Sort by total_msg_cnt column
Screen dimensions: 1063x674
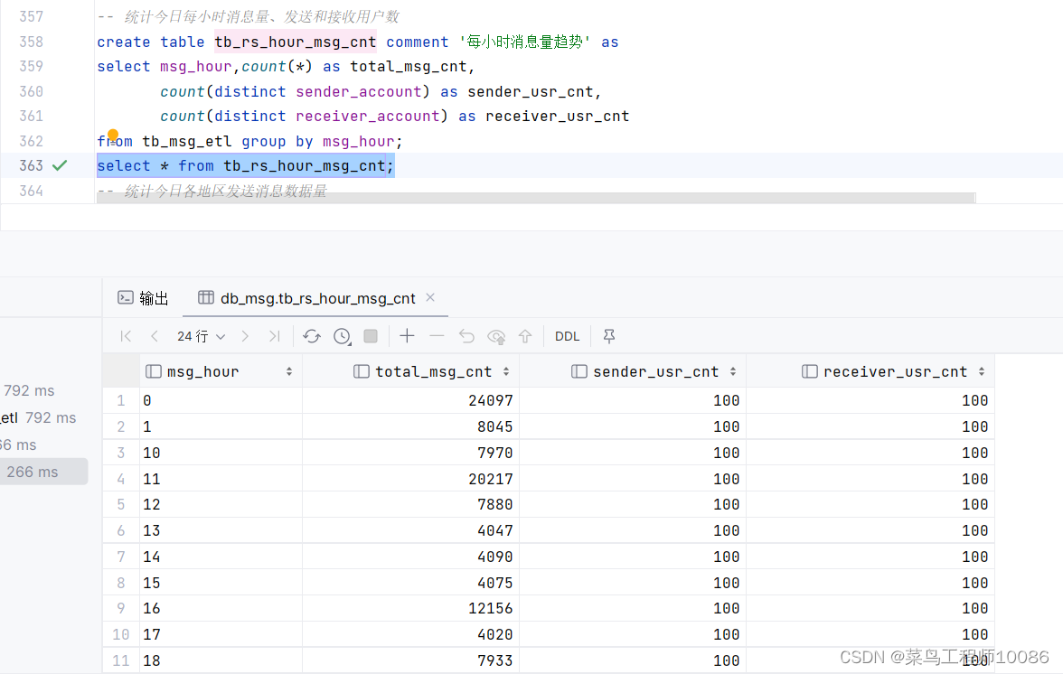(x=506, y=371)
